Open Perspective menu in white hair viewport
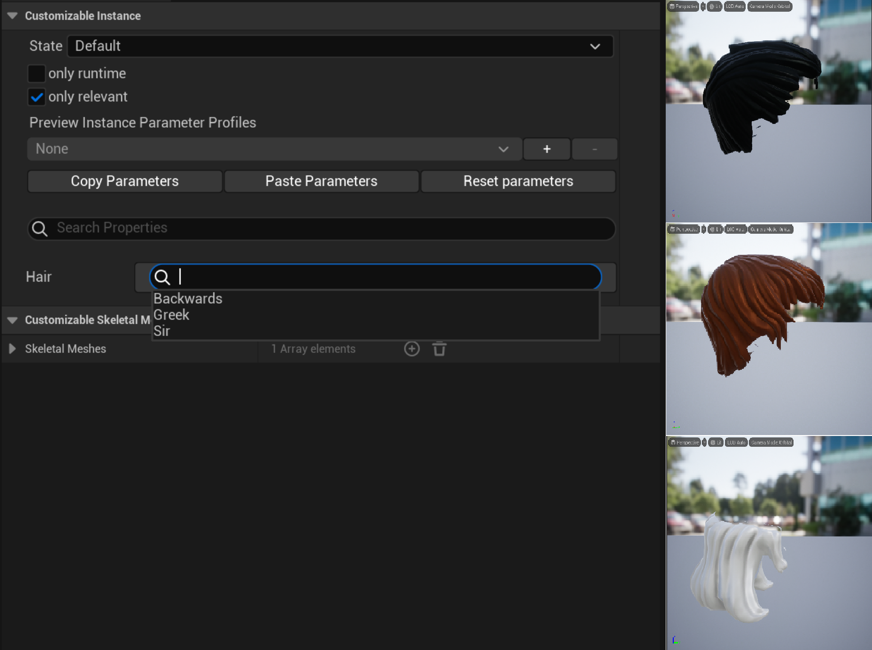This screenshot has width=872, height=650. (x=685, y=443)
